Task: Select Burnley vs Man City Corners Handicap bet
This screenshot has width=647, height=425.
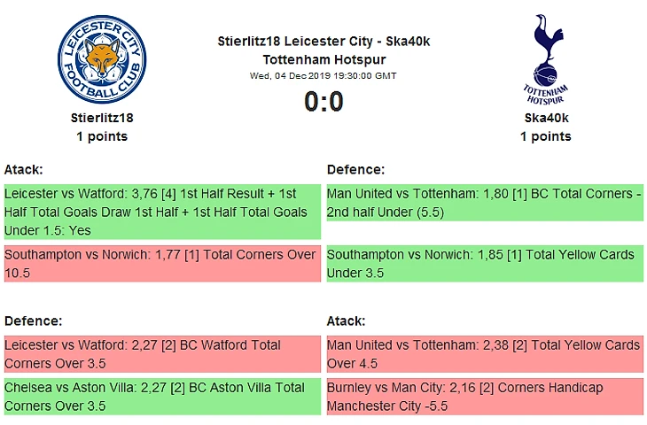Action: 484,397
